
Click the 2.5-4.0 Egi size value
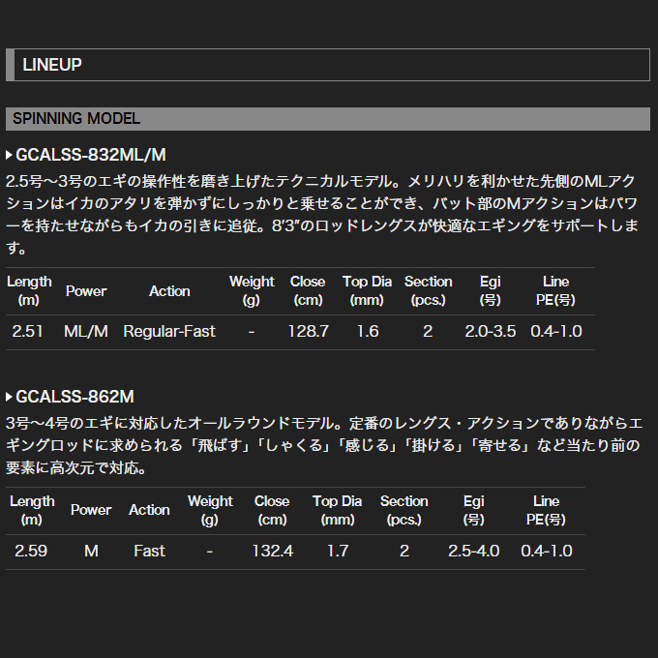(x=474, y=551)
